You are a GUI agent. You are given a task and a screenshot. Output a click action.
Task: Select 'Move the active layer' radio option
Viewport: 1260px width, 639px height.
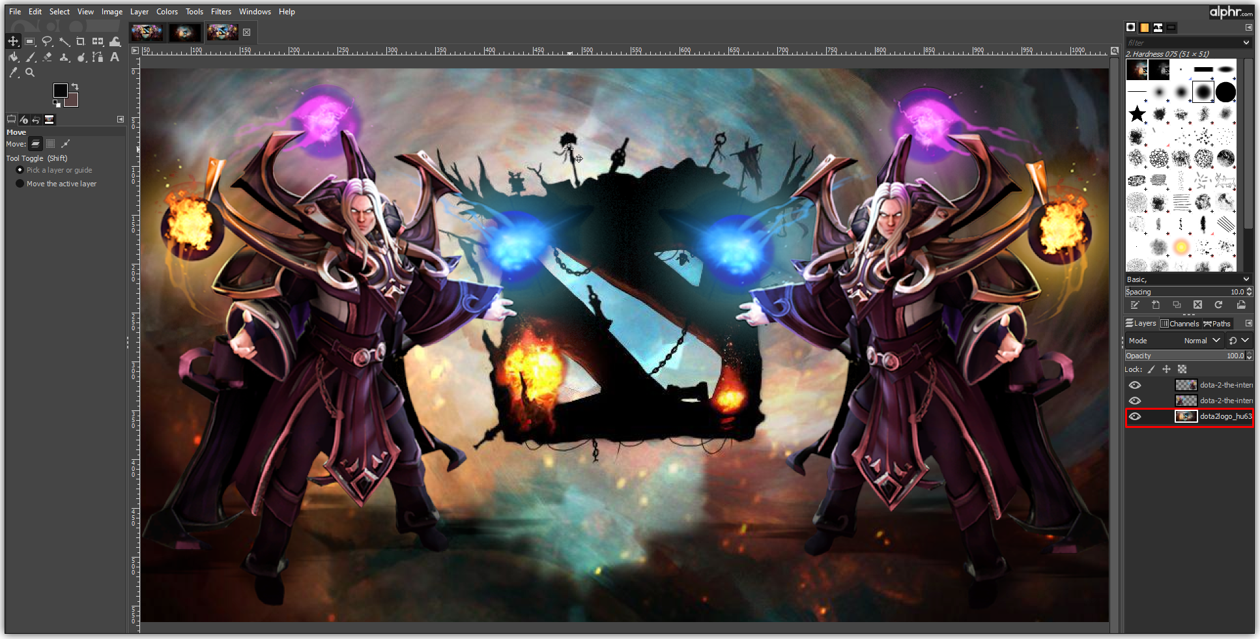20,184
